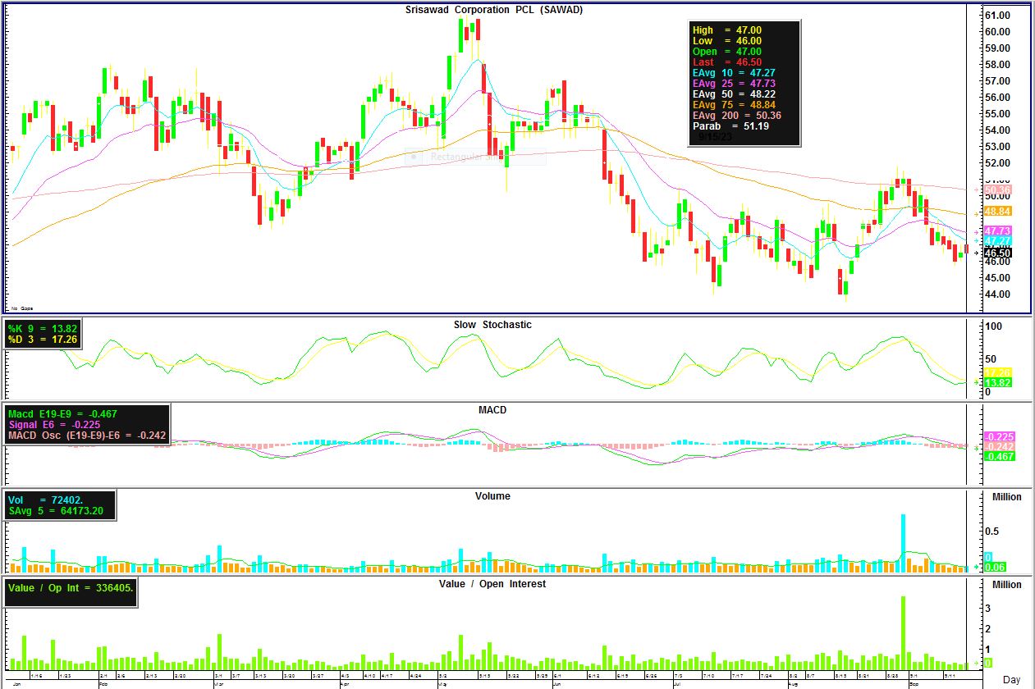Click the magenta 47.73 tag on the price axis
The image size is (1035, 689).
(998, 231)
